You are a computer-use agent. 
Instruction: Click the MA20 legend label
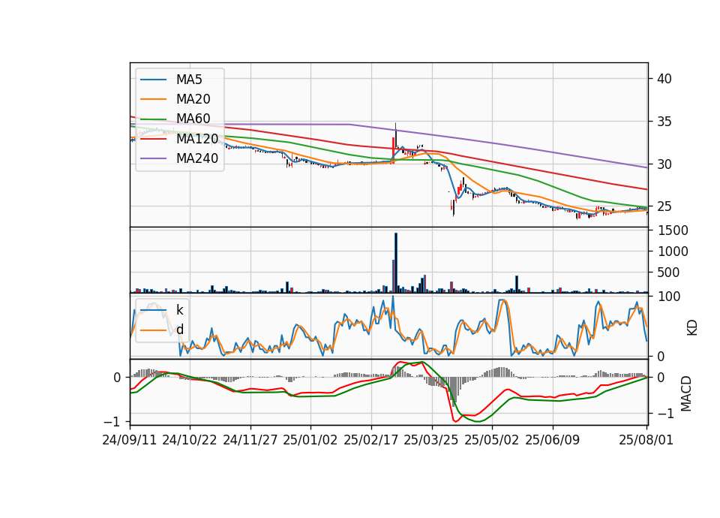click(193, 99)
